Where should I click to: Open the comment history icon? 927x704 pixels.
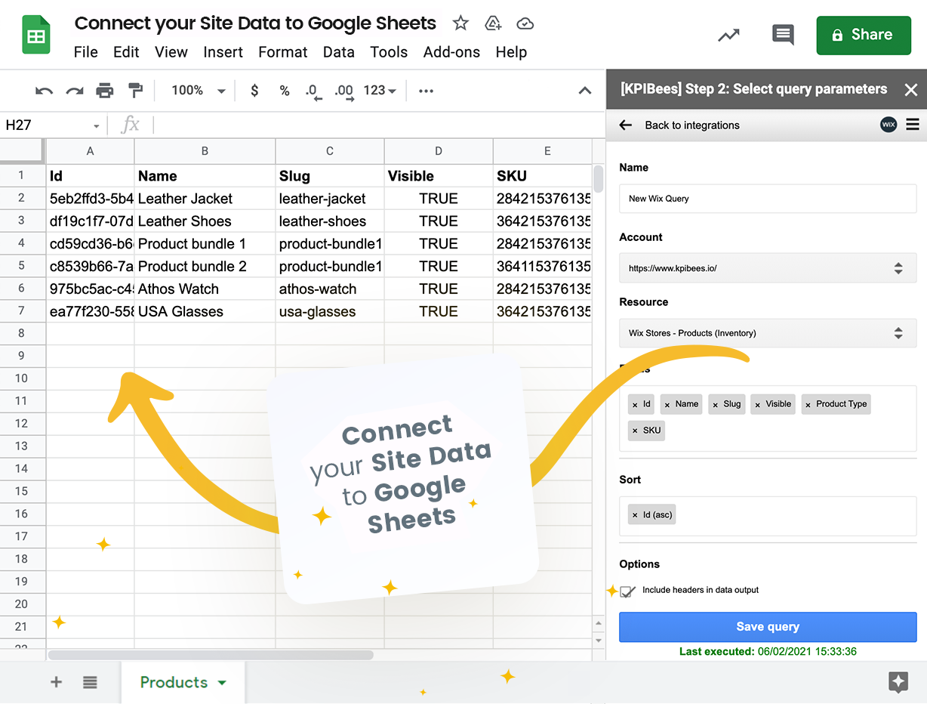click(x=783, y=35)
